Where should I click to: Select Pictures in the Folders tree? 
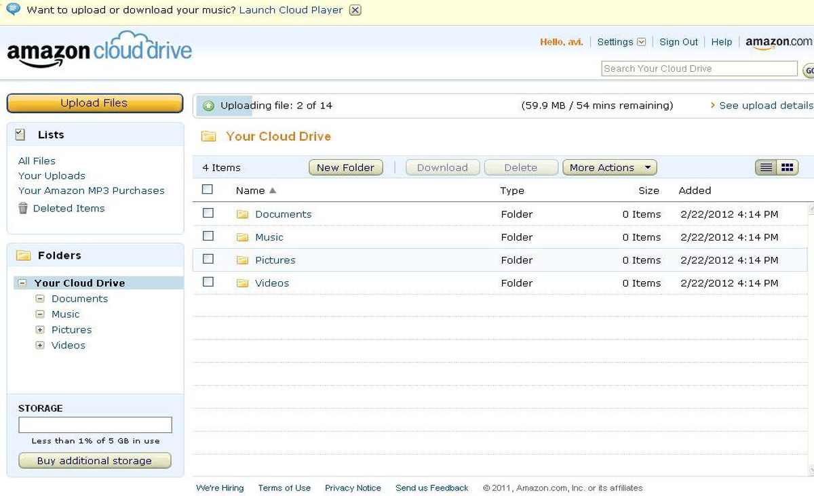coord(71,330)
